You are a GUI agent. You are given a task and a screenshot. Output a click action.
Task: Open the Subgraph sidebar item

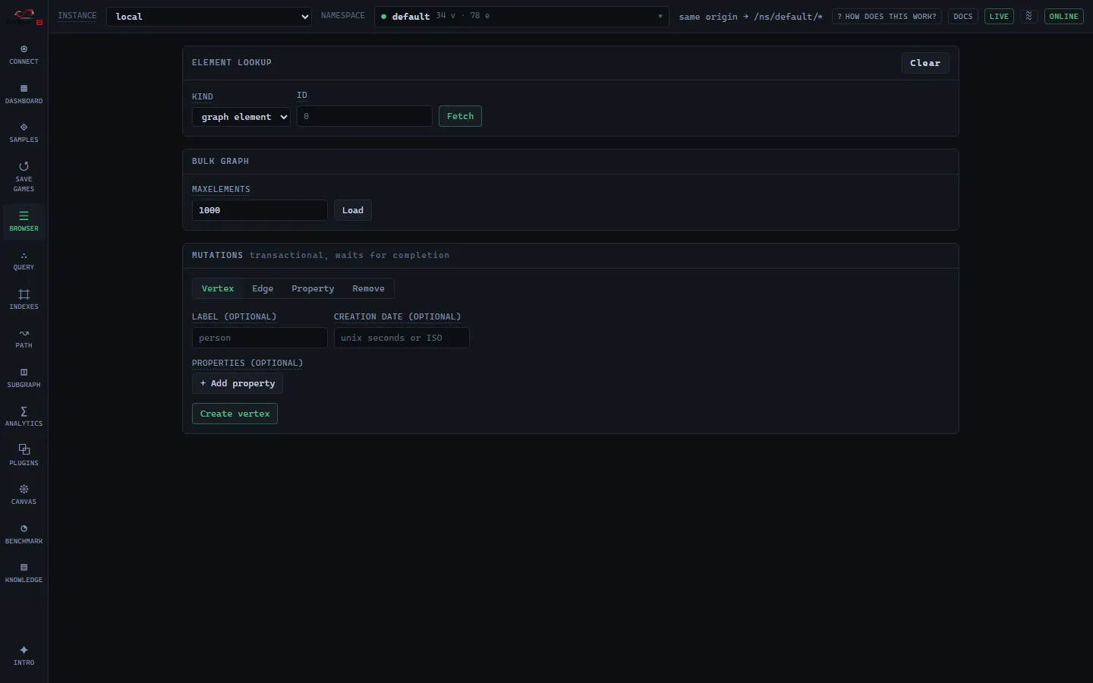pos(24,378)
